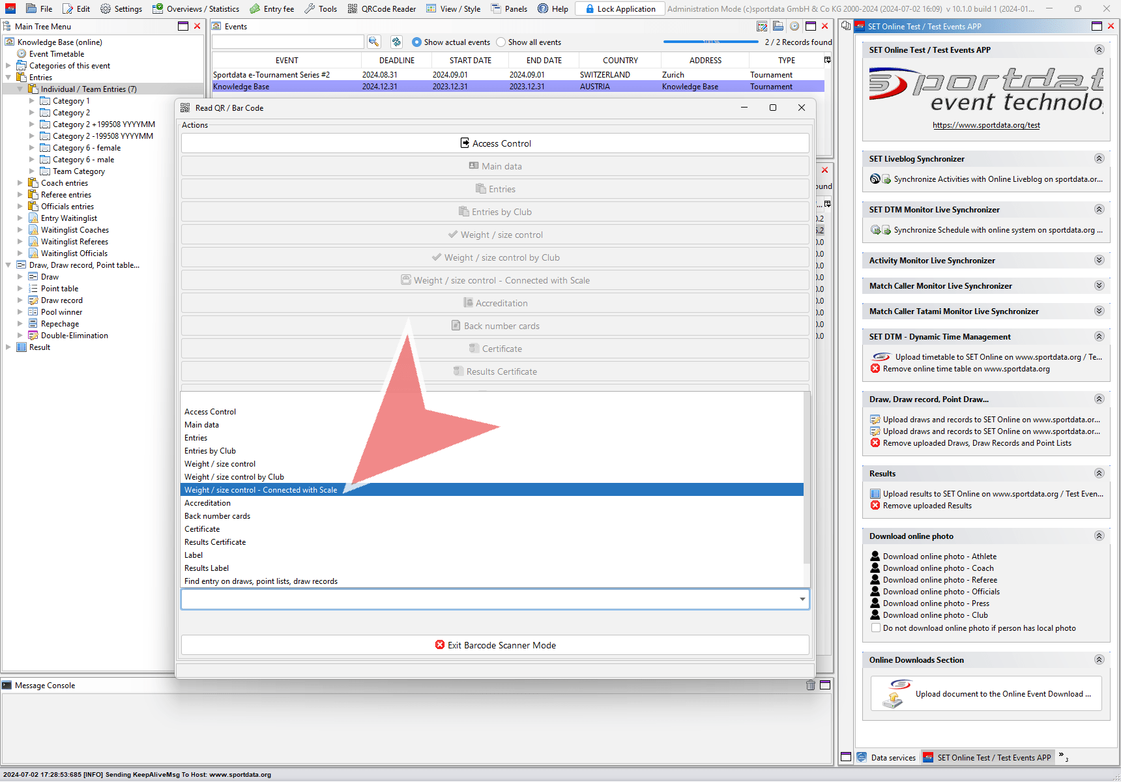Open the sportdata.org/test hyperlink
This screenshot has width=1121, height=782.
click(x=985, y=125)
